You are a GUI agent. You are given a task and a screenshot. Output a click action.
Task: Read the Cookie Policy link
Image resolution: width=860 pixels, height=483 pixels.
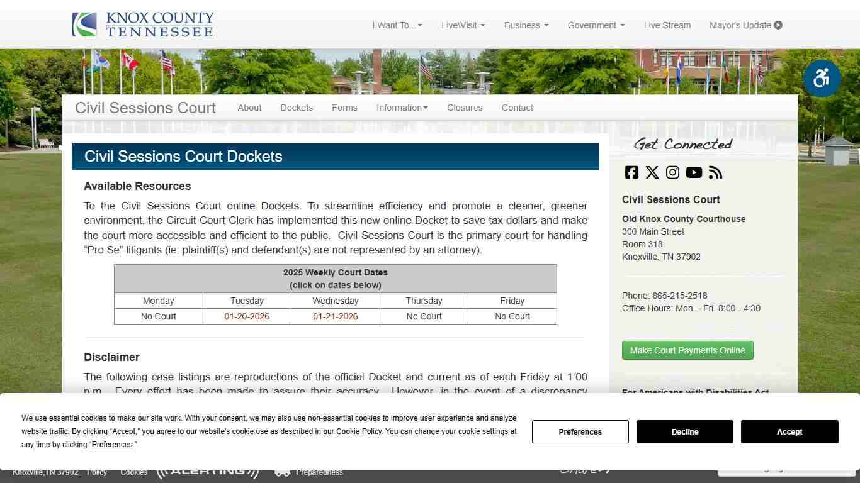coord(358,431)
